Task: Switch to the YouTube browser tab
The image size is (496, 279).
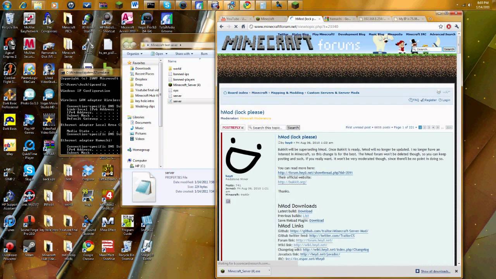Action: click(234, 19)
